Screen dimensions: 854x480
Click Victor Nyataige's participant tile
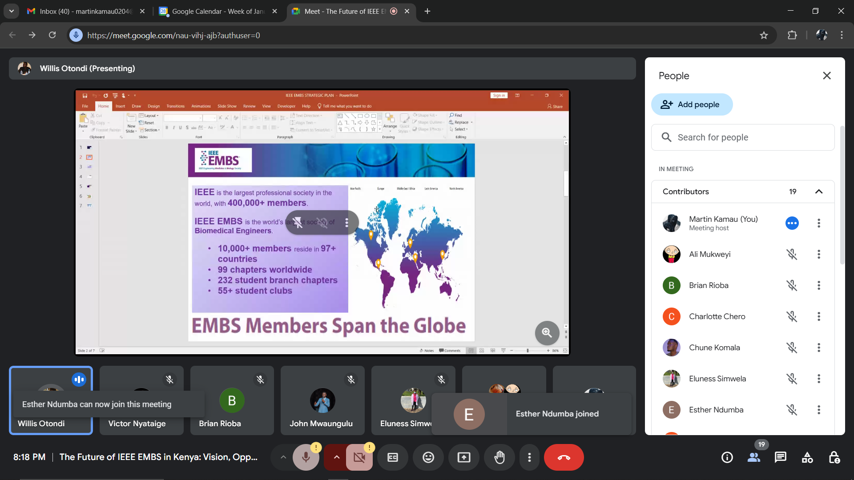(x=141, y=400)
